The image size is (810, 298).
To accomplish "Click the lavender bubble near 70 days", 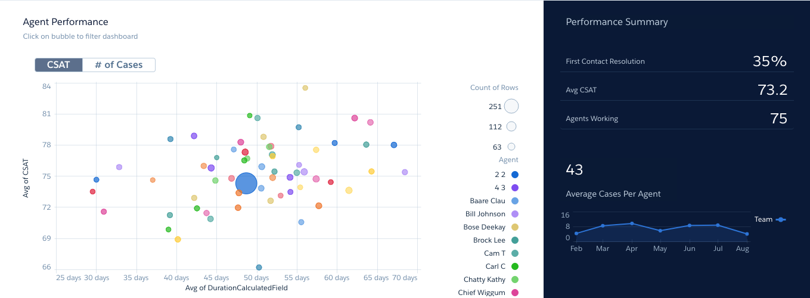I will click(x=405, y=172).
